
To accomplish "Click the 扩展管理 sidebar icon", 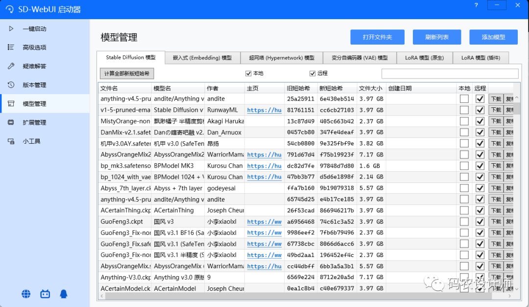I will pos(11,122).
